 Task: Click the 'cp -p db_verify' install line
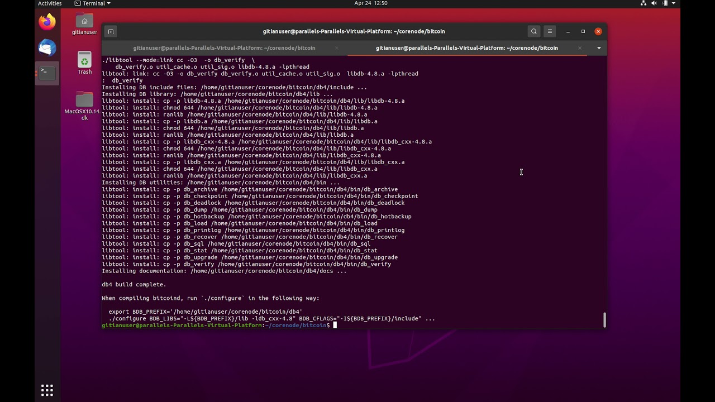pyautogui.click(x=246, y=264)
